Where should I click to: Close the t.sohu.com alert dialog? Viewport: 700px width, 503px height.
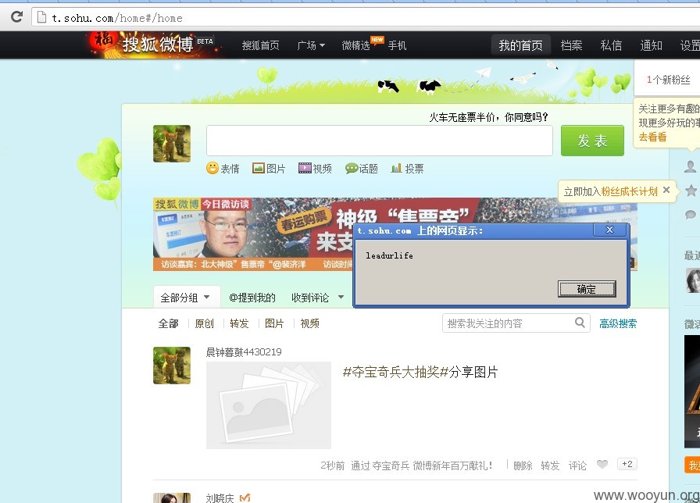pyautogui.click(x=609, y=230)
